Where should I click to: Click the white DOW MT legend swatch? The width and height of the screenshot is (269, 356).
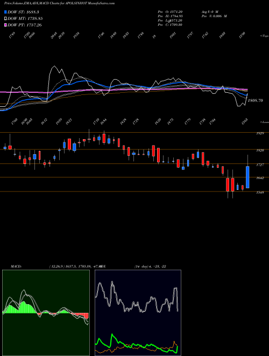[5, 19]
